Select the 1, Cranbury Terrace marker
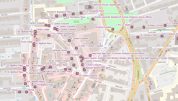This screenshot has height=101, width=178. click(144, 27)
